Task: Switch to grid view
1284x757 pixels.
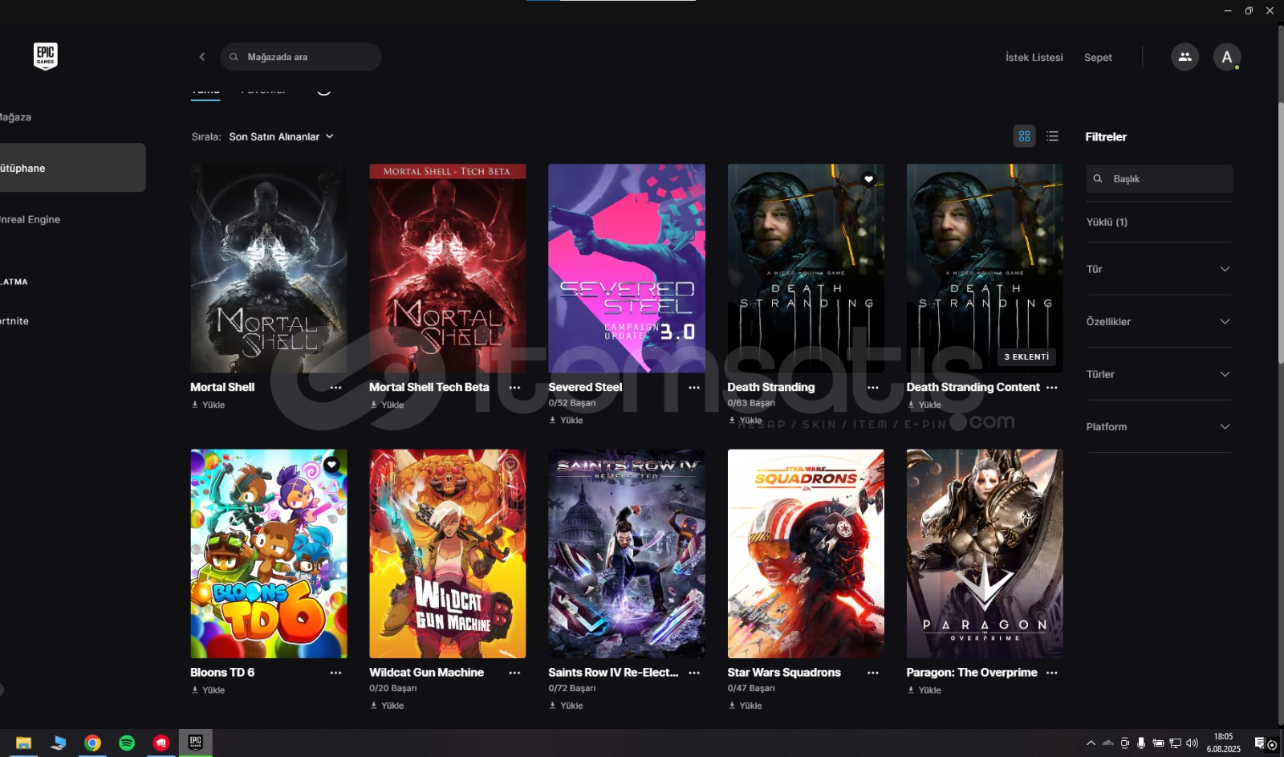Action: pos(1025,136)
